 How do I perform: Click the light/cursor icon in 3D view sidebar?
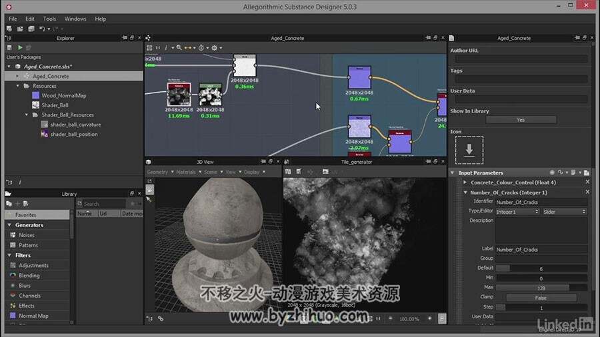point(149,199)
